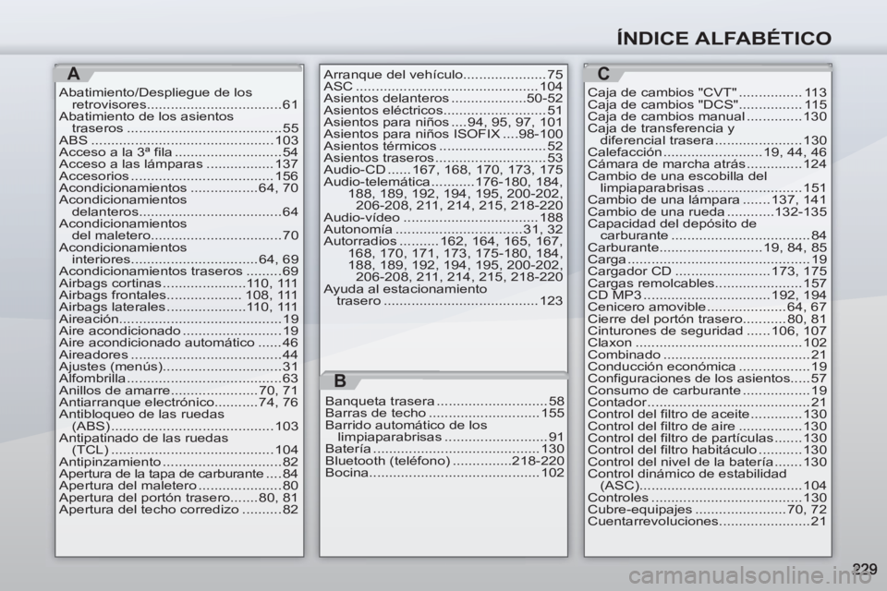Select the letter C section tab

[x=603, y=74]
